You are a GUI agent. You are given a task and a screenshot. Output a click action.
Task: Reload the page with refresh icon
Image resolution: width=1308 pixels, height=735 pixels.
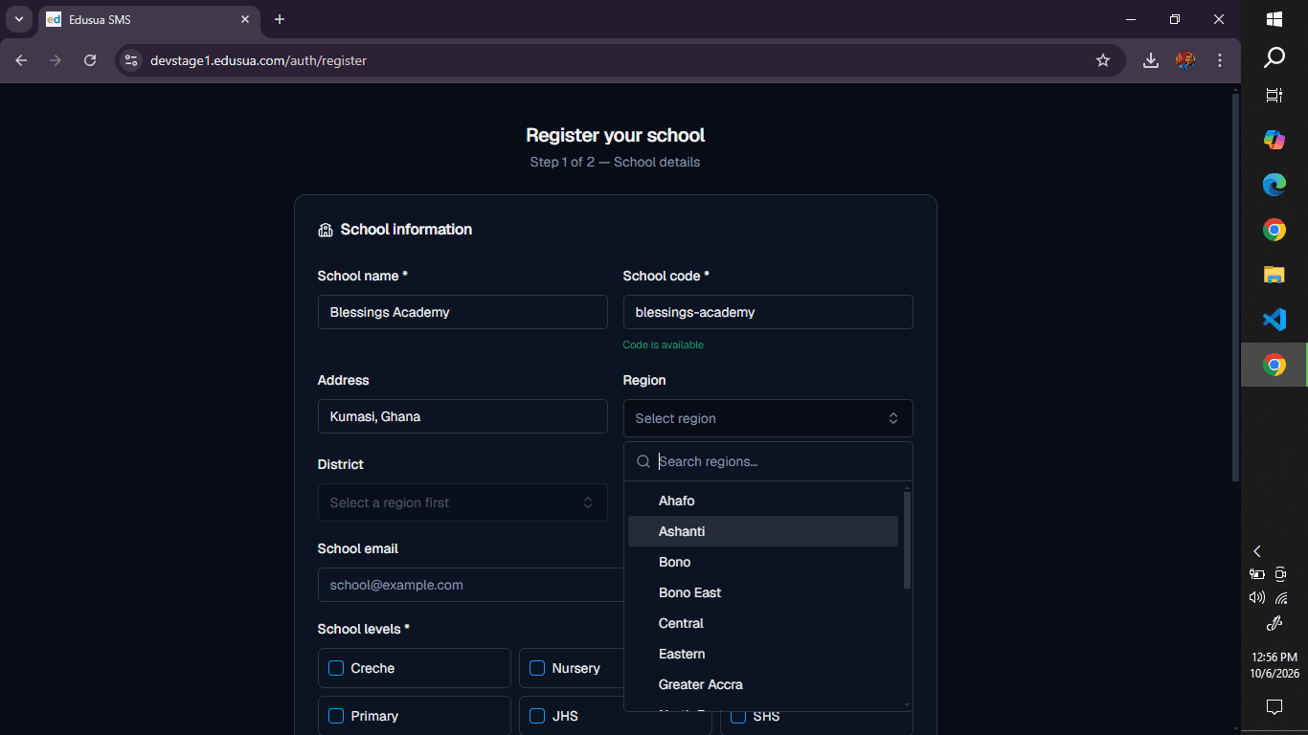pos(90,60)
